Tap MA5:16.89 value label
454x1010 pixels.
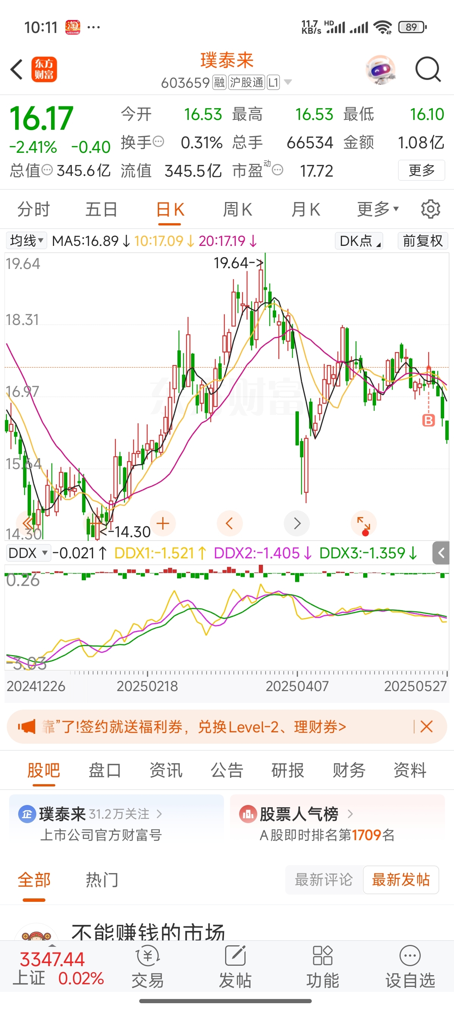tap(91, 241)
